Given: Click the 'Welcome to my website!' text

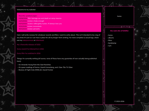Looking at the screenshot, I should [26, 10].
